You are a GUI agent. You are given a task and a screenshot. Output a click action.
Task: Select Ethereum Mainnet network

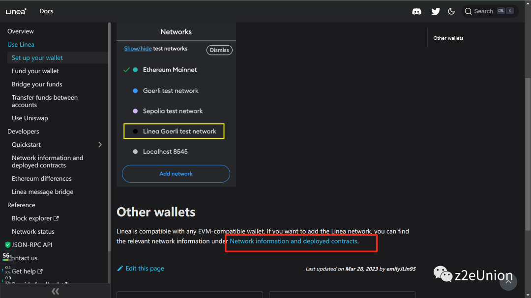click(170, 70)
